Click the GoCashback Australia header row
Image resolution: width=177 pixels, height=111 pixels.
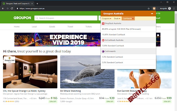128,40
